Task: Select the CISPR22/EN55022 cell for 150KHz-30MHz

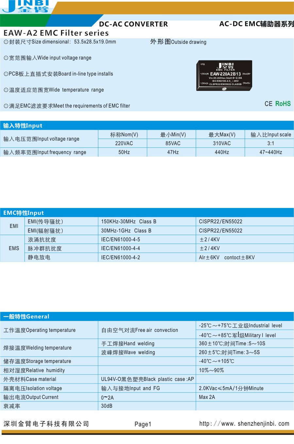Action: pyautogui.click(x=220, y=222)
